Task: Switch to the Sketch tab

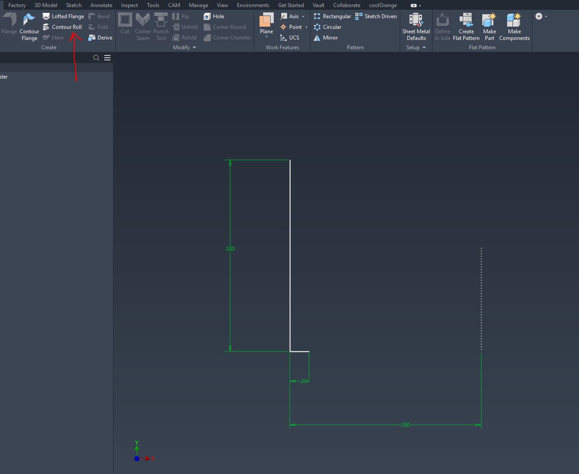Action: [x=74, y=5]
